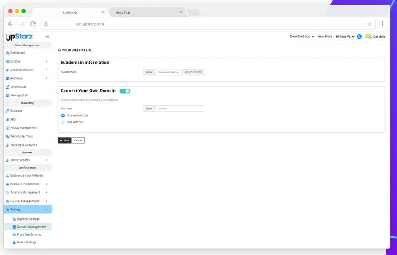Click the Domain input field
The width and height of the screenshot is (397, 255).
pos(180,108)
